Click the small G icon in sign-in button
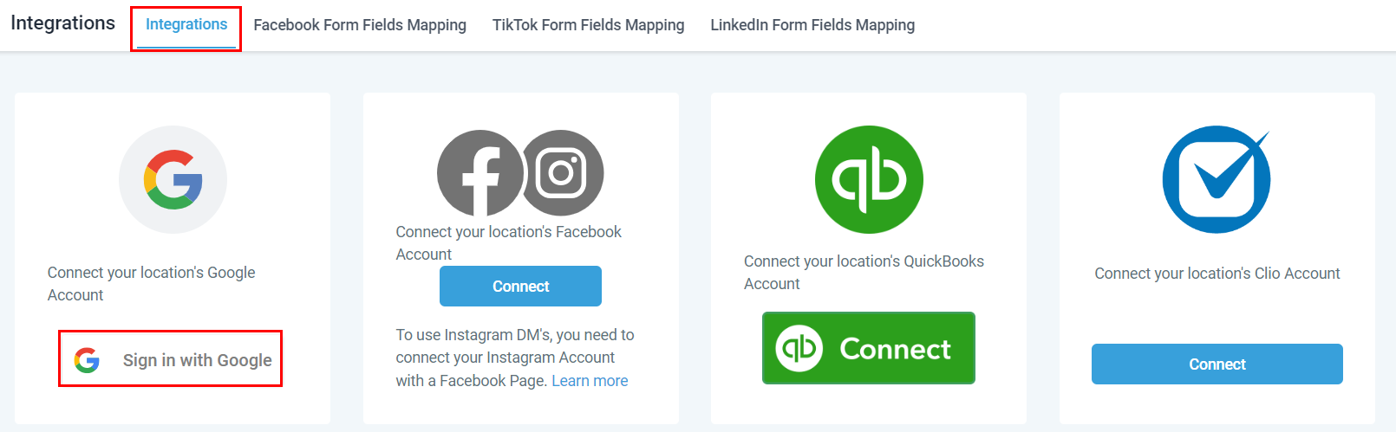 (87, 360)
